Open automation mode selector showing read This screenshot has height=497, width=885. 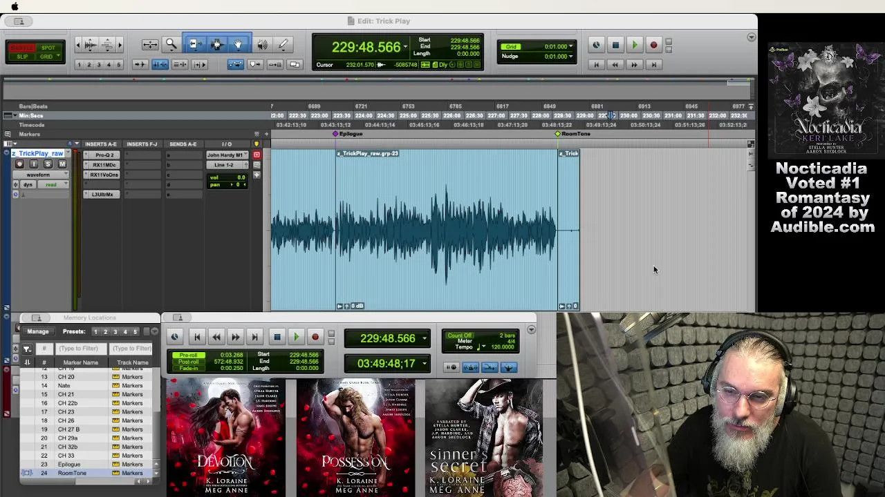(54, 184)
